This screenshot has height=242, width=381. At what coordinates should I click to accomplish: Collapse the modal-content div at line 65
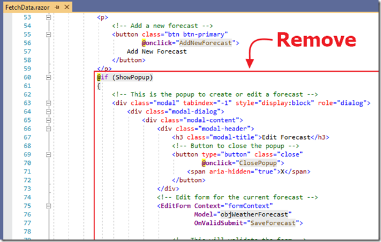[48, 120]
